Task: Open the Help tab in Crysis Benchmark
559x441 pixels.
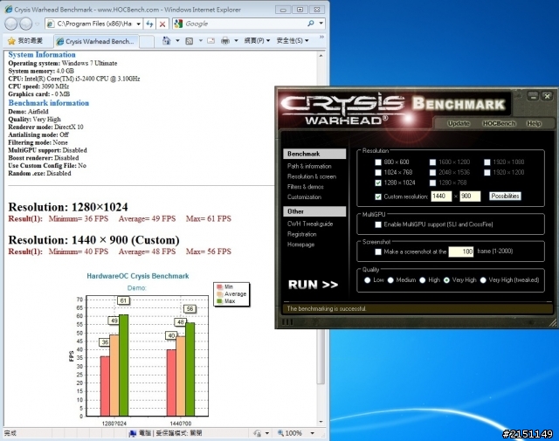Action: [x=534, y=123]
